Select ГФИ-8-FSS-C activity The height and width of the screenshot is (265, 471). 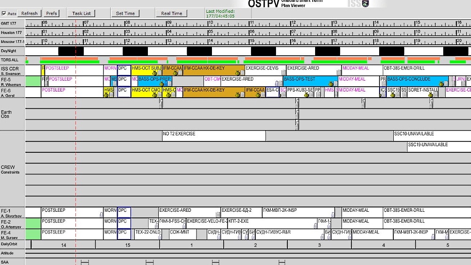coord(172,223)
